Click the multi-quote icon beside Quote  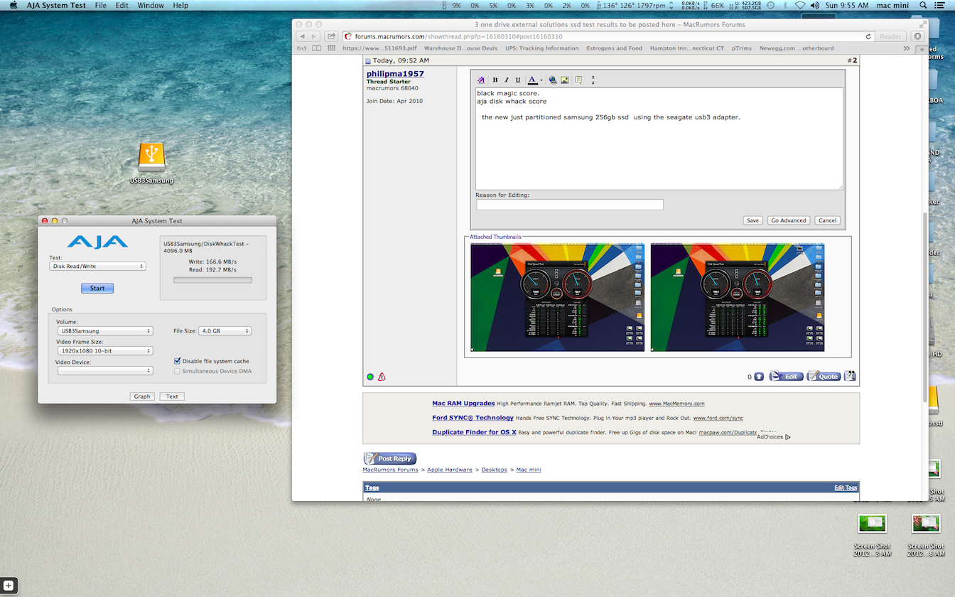click(x=850, y=377)
